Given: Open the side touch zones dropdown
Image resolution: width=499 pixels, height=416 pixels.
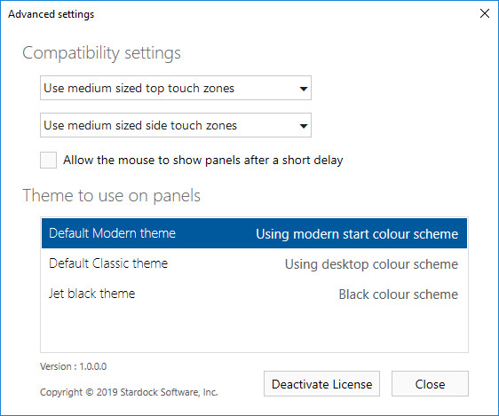Looking at the screenshot, I should tap(176, 125).
